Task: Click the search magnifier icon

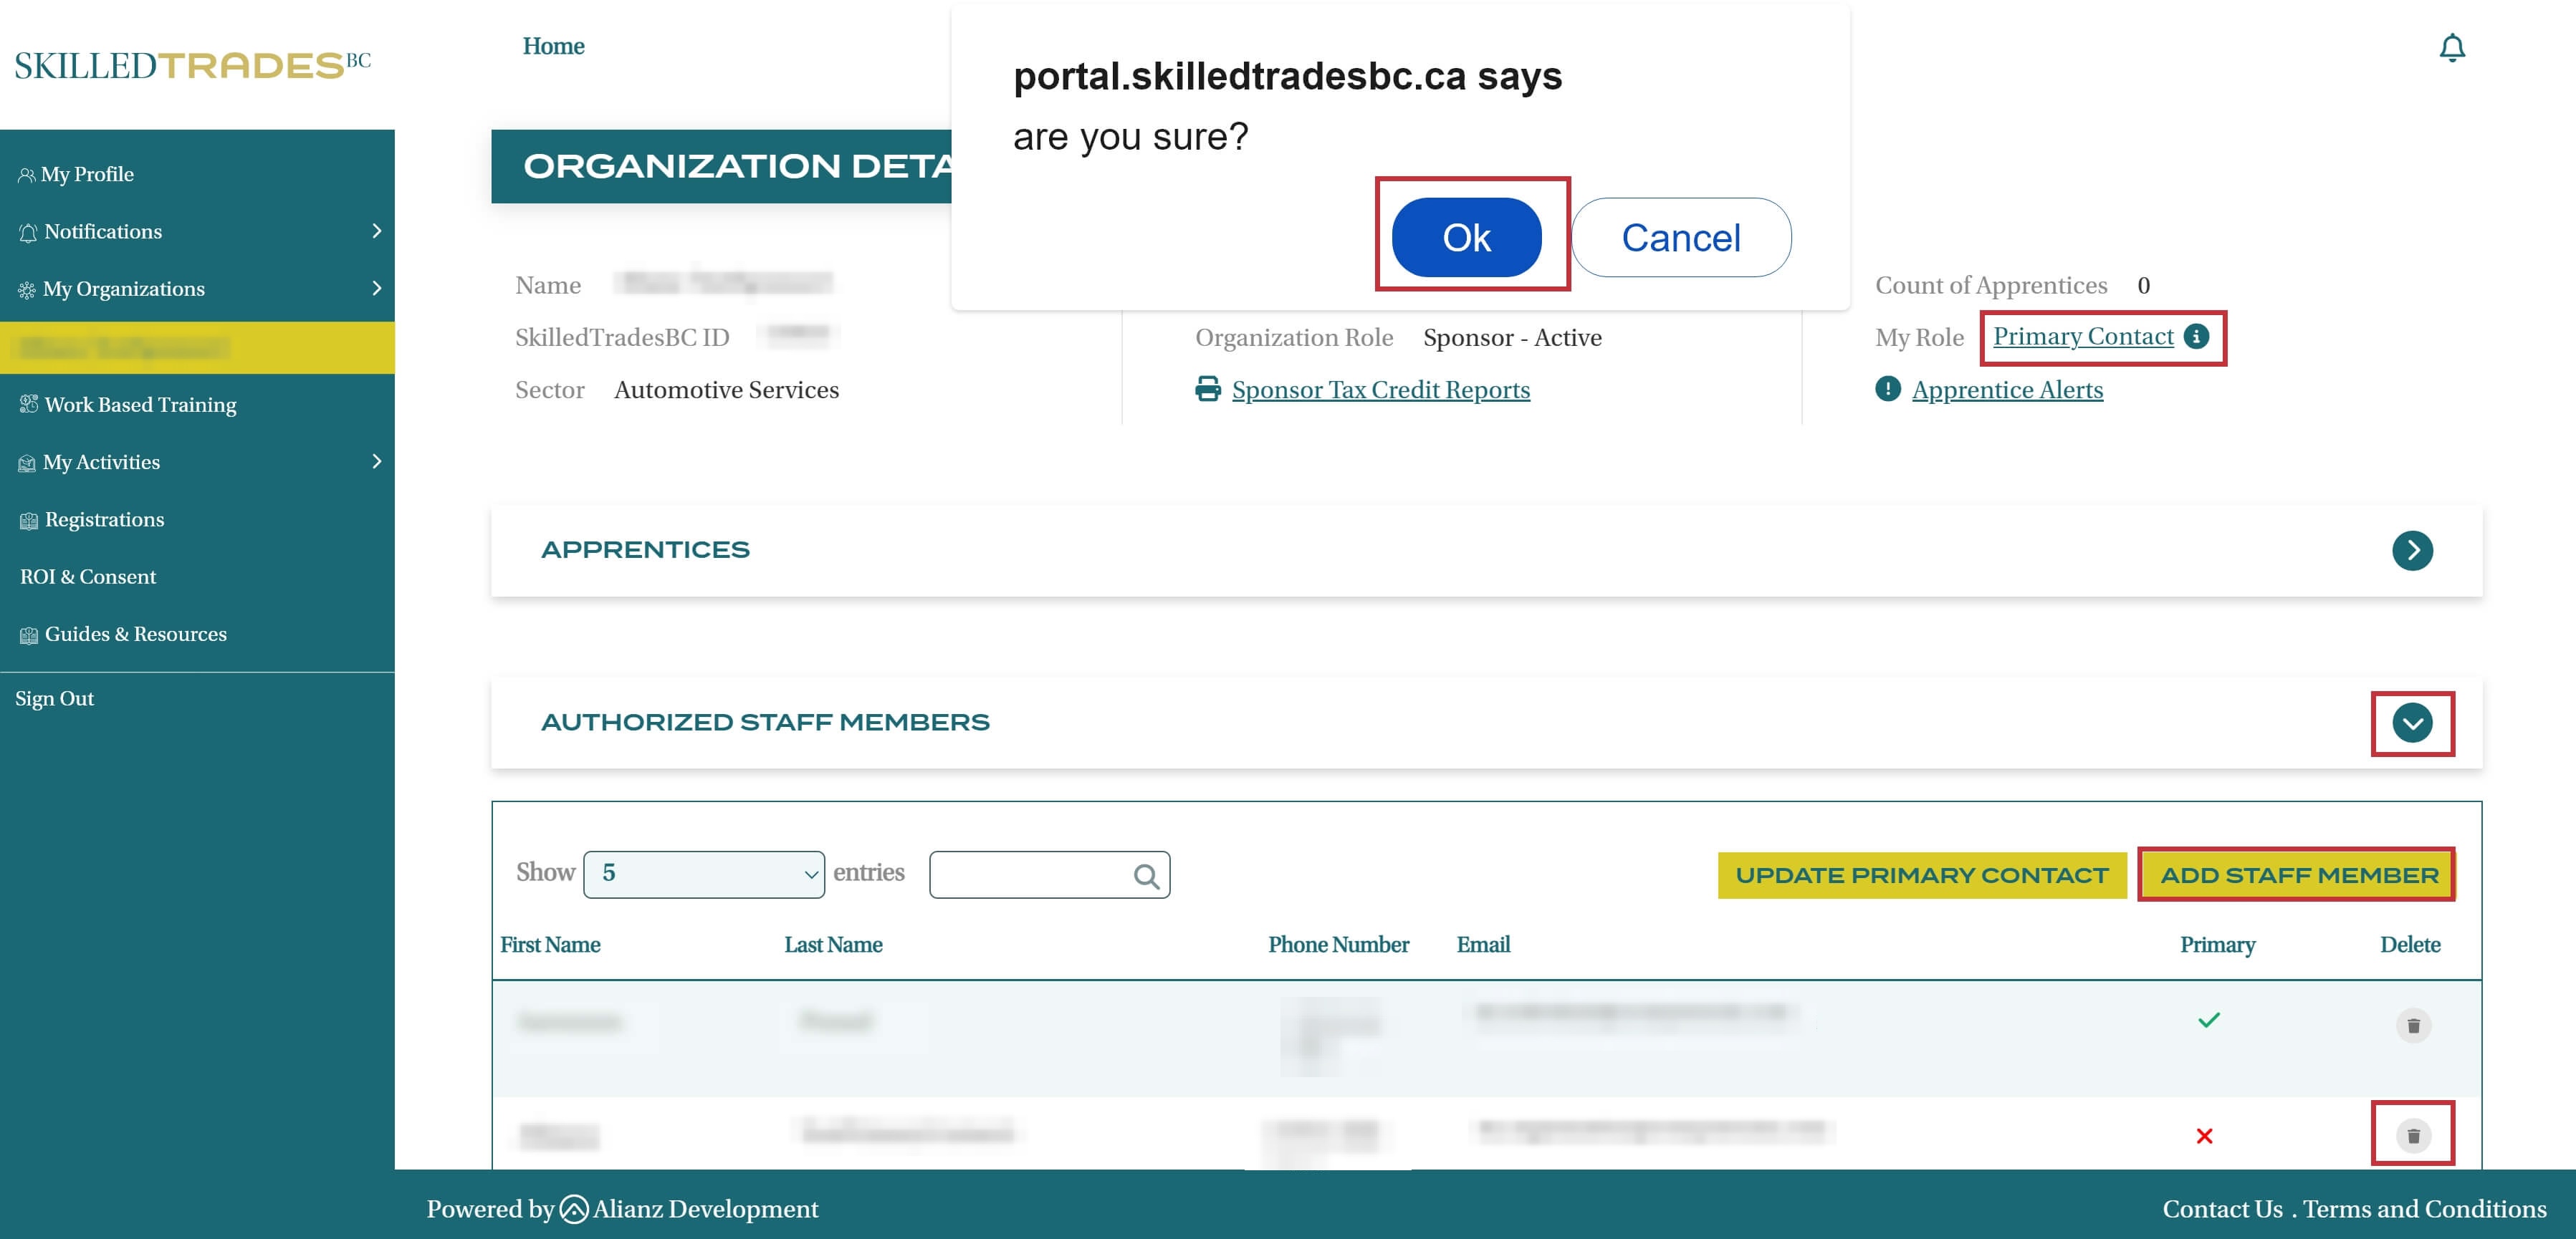Action: click(x=1146, y=877)
